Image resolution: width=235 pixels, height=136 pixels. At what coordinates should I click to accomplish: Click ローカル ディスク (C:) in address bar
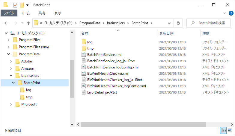point(58,23)
